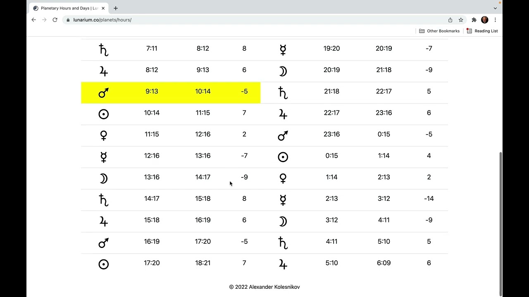Reload the page with the refresh icon
The height and width of the screenshot is (297, 529).
click(55, 20)
